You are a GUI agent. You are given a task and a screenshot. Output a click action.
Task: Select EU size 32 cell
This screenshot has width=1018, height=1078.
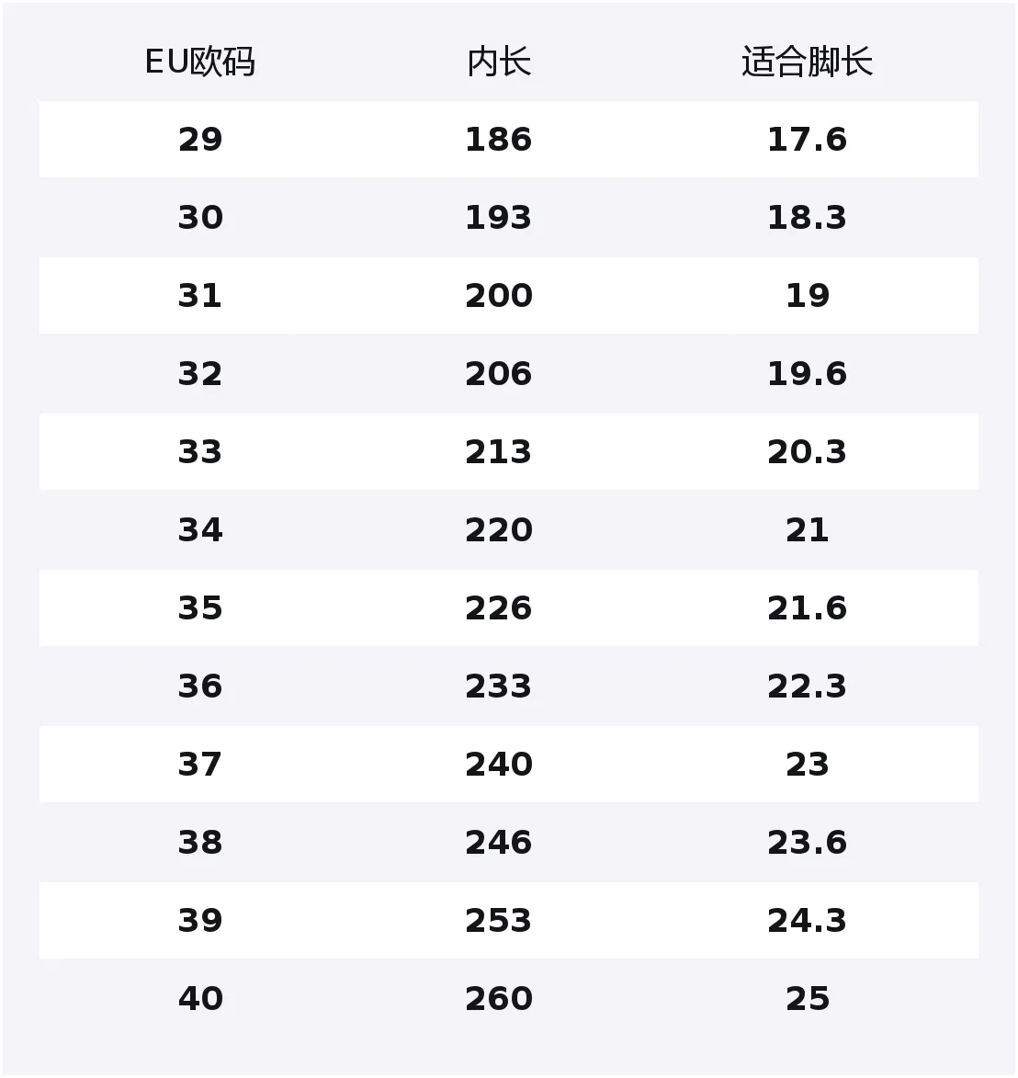(200, 374)
